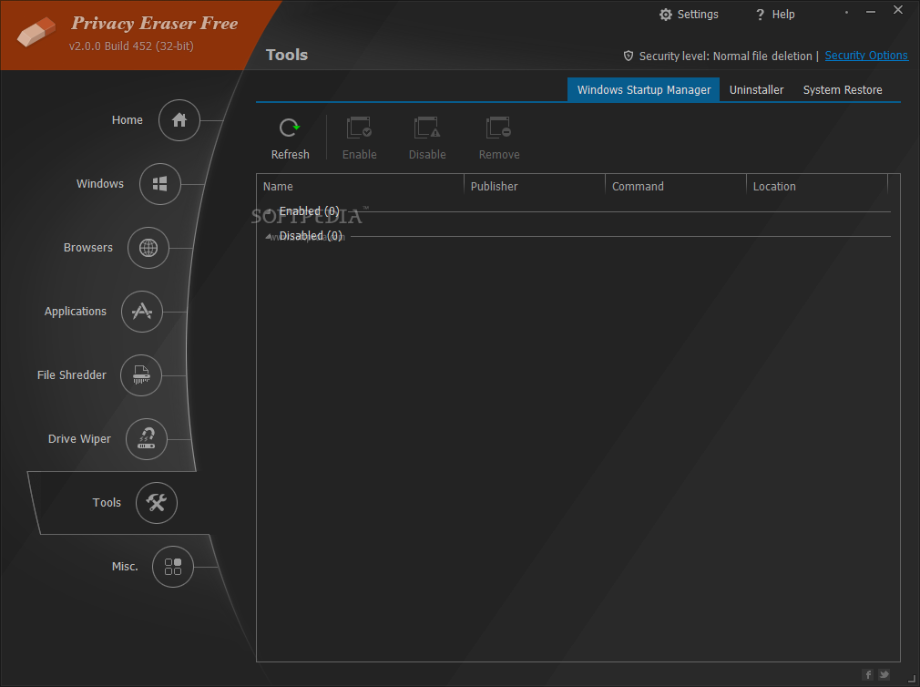Screen dimensions: 920x687
Task: Click the Remove startup item button
Action: (499, 138)
